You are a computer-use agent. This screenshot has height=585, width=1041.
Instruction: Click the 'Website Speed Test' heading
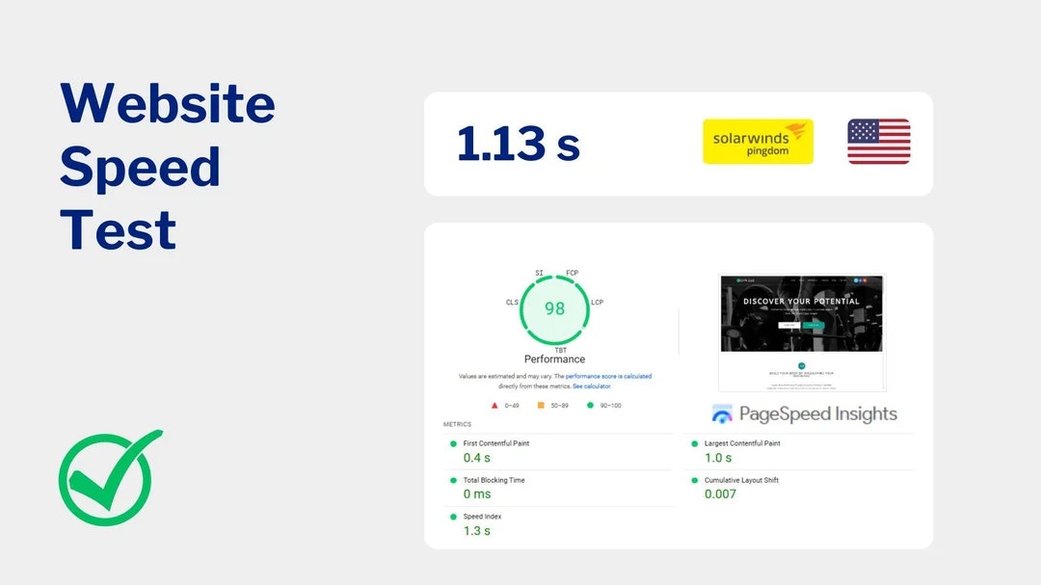point(168,166)
